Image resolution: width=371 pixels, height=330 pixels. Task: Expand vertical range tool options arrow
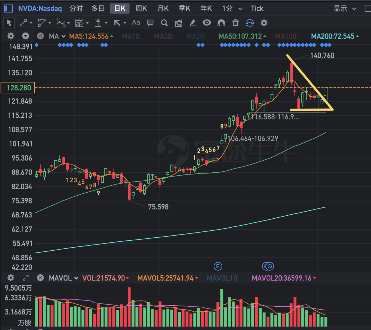pyautogui.click(x=106, y=23)
